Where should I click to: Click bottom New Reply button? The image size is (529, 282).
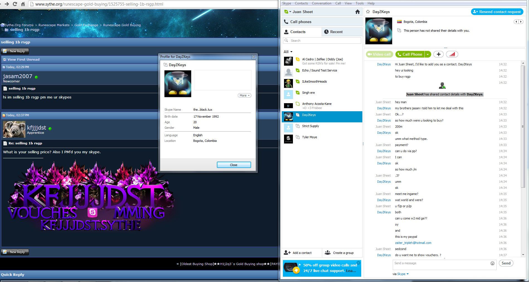15,252
